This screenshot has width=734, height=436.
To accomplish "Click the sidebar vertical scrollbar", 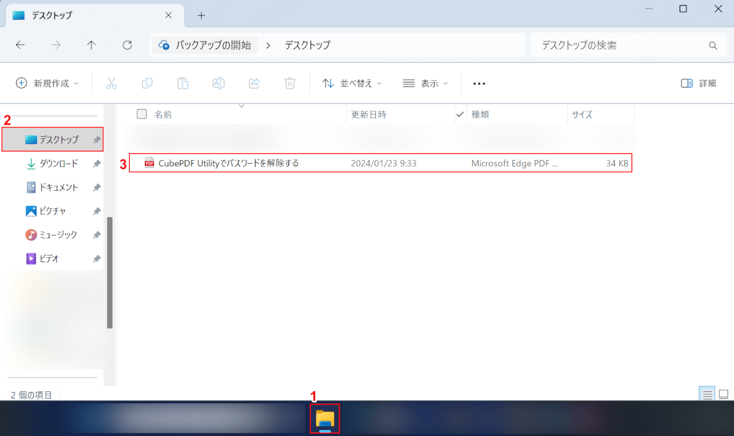I will click(x=110, y=272).
